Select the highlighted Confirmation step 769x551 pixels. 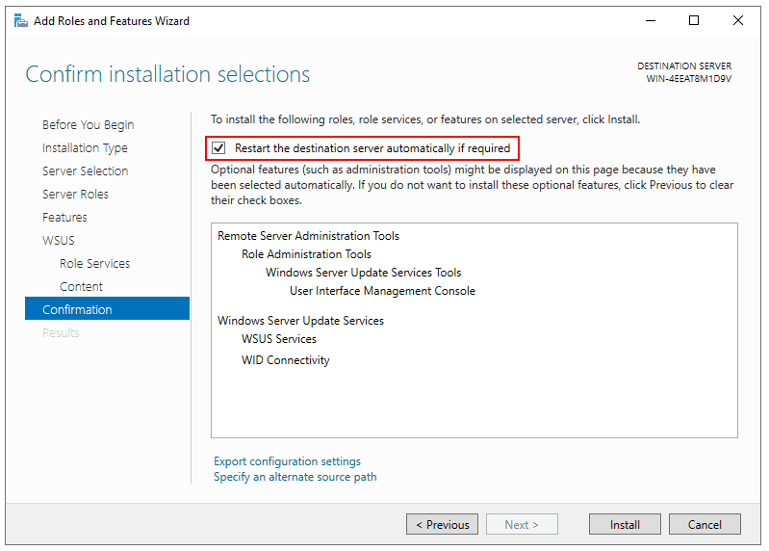[107, 309]
